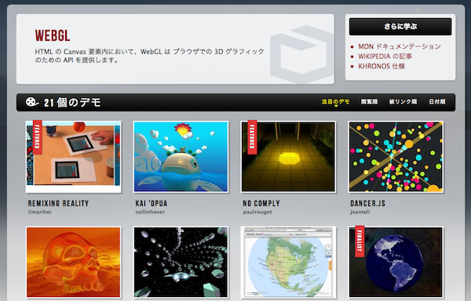Click the FEATURED ribbon on Remixing Reality
471x301 pixels.
click(x=37, y=137)
